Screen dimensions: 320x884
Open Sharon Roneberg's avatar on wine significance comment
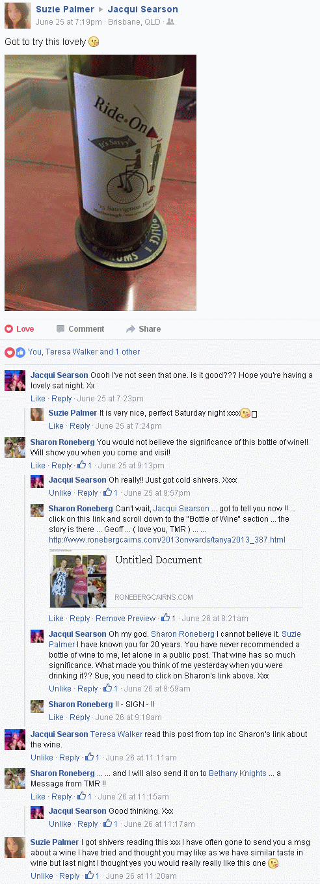(x=15, y=448)
